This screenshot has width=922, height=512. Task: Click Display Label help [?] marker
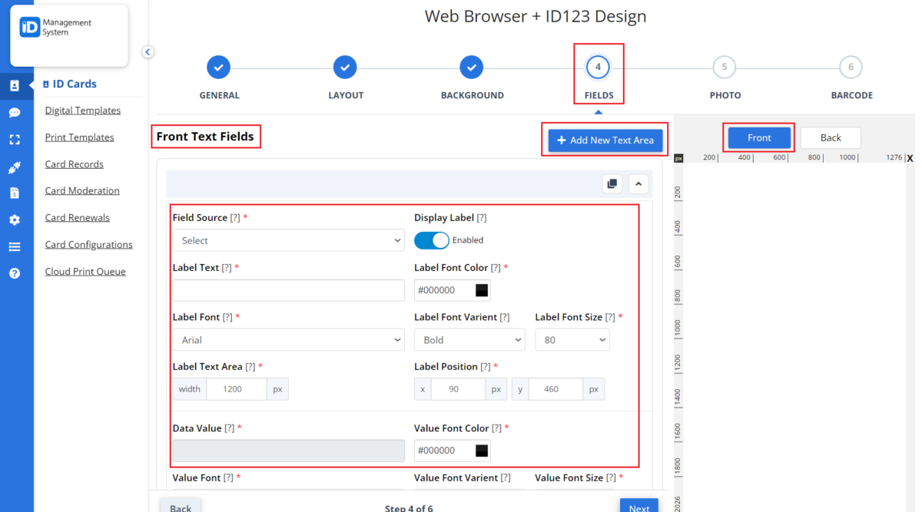[482, 218]
